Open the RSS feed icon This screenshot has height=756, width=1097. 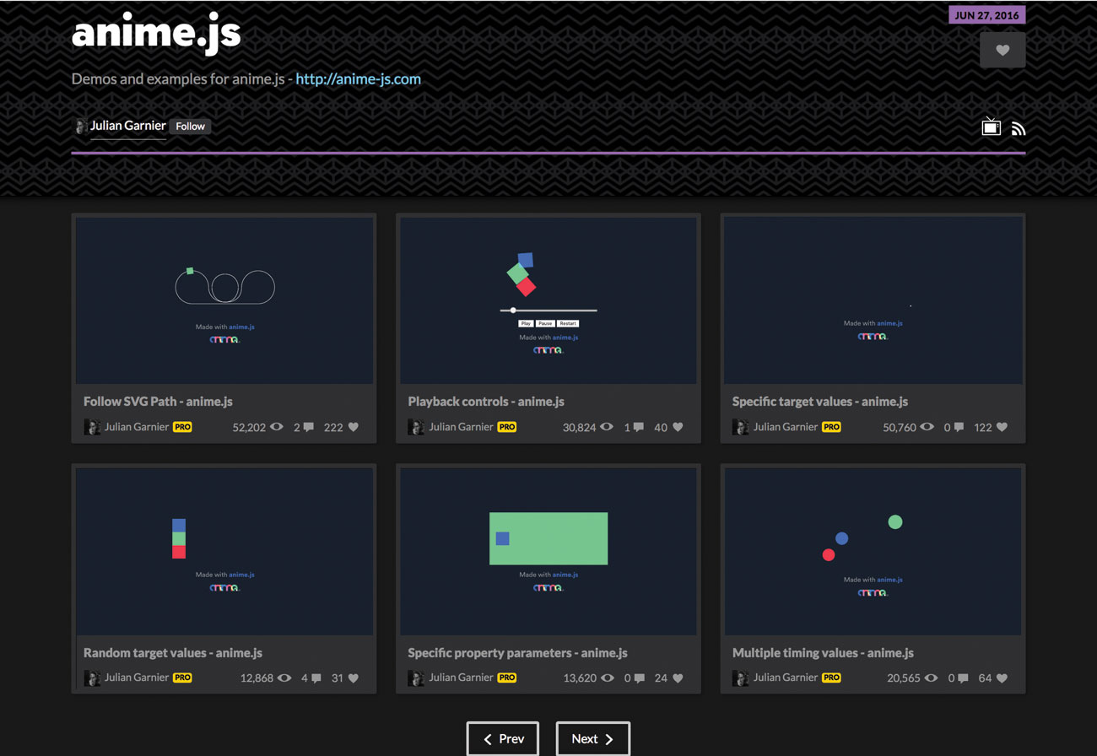[x=1019, y=127]
